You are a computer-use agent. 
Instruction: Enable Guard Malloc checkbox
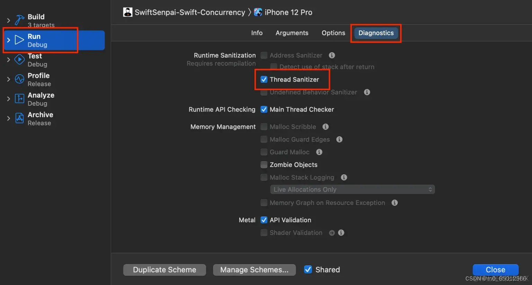click(264, 152)
